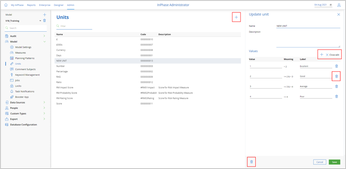The width and height of the screenshot is (346, 169).
Task: Select the RAG unit row
Action: (x=148, y=77)
